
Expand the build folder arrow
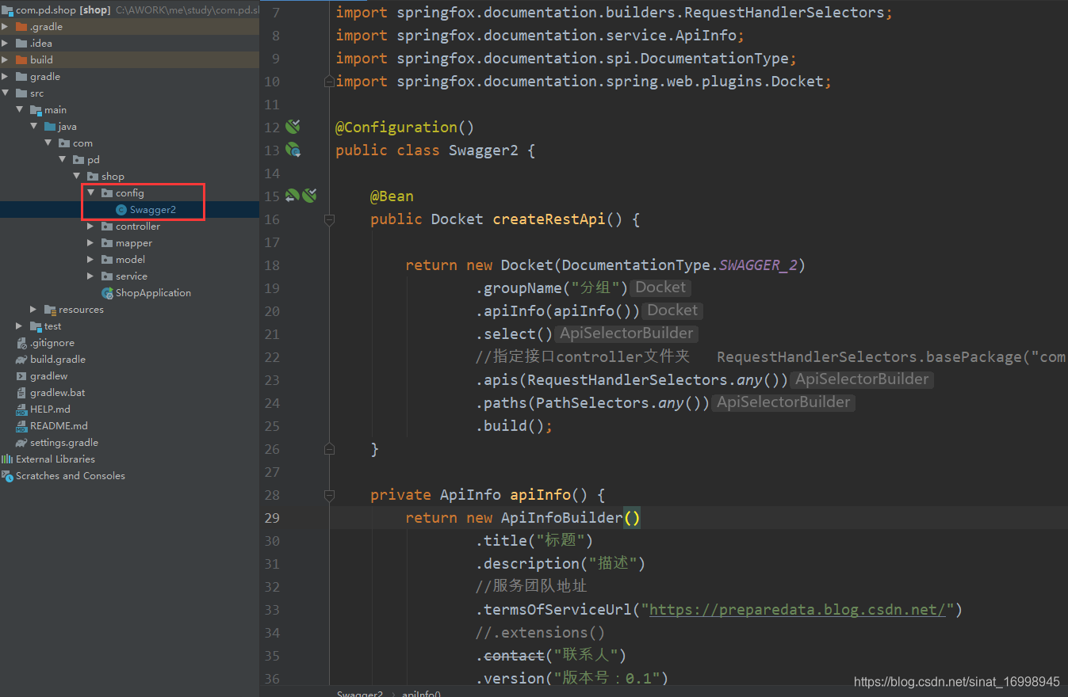pyautogui.click(x=6, y=59)
